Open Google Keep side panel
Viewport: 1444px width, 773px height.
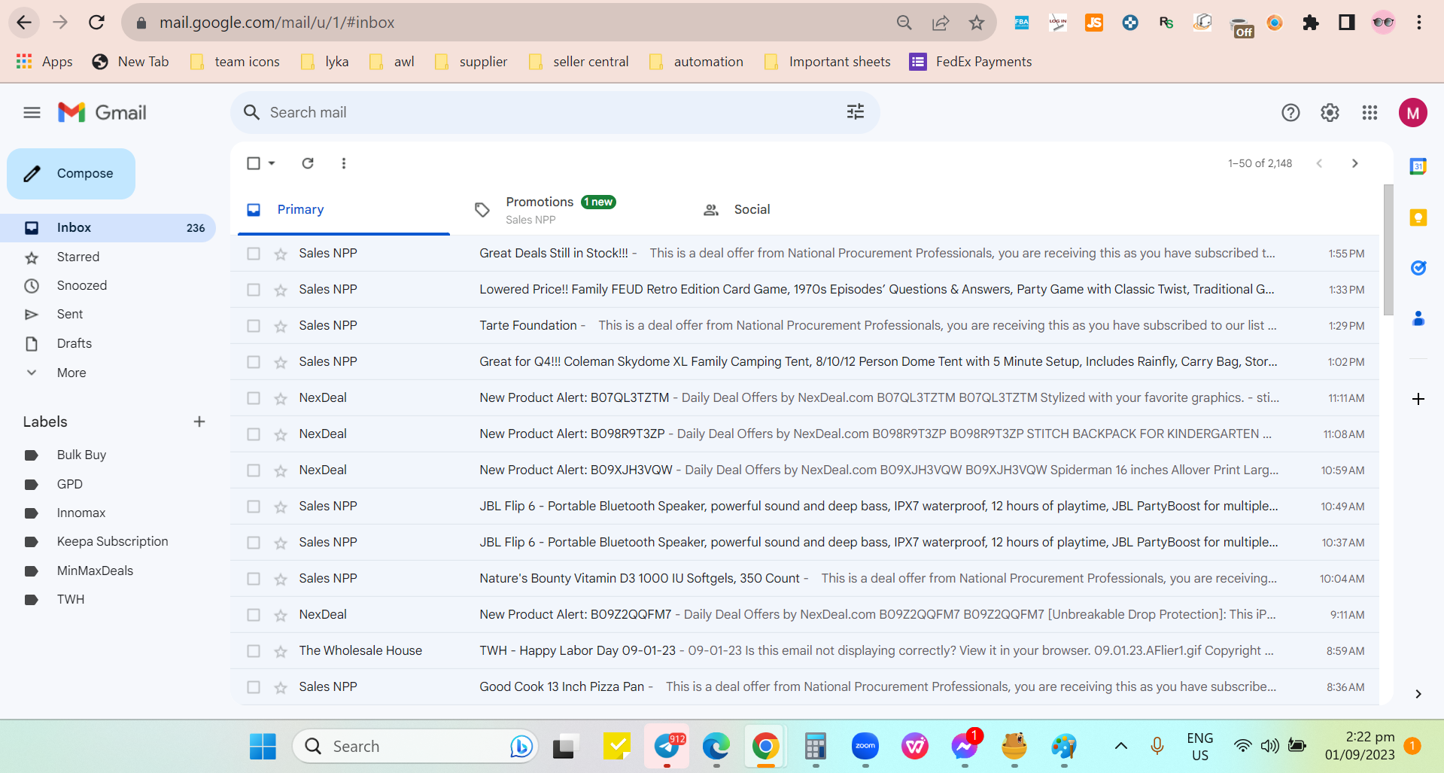pyautogui.click(x=1418, y=218)
